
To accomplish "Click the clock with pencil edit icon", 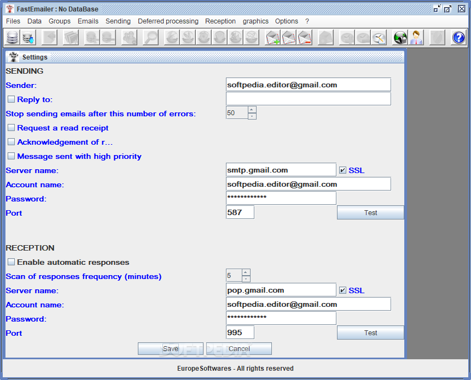I will pyautogui.click(x=379, y=38).
